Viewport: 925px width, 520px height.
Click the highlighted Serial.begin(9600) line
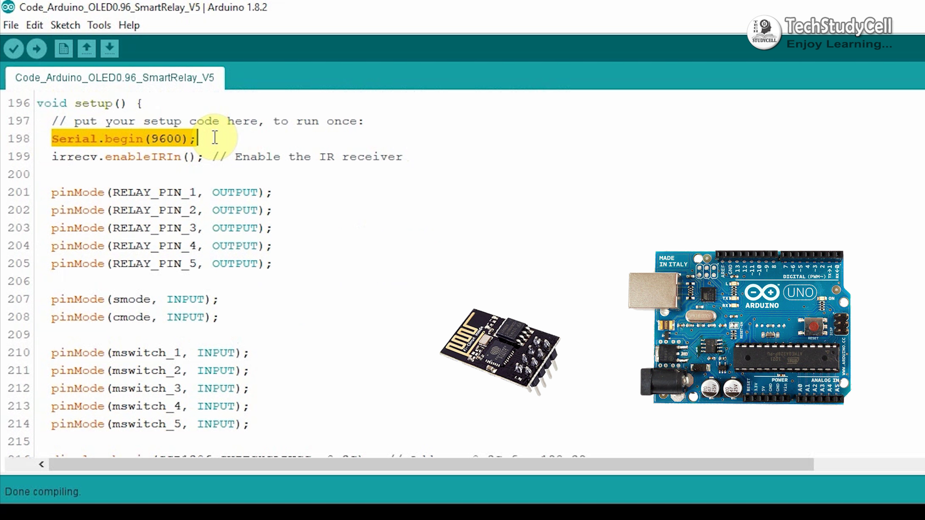click(122, 138)
